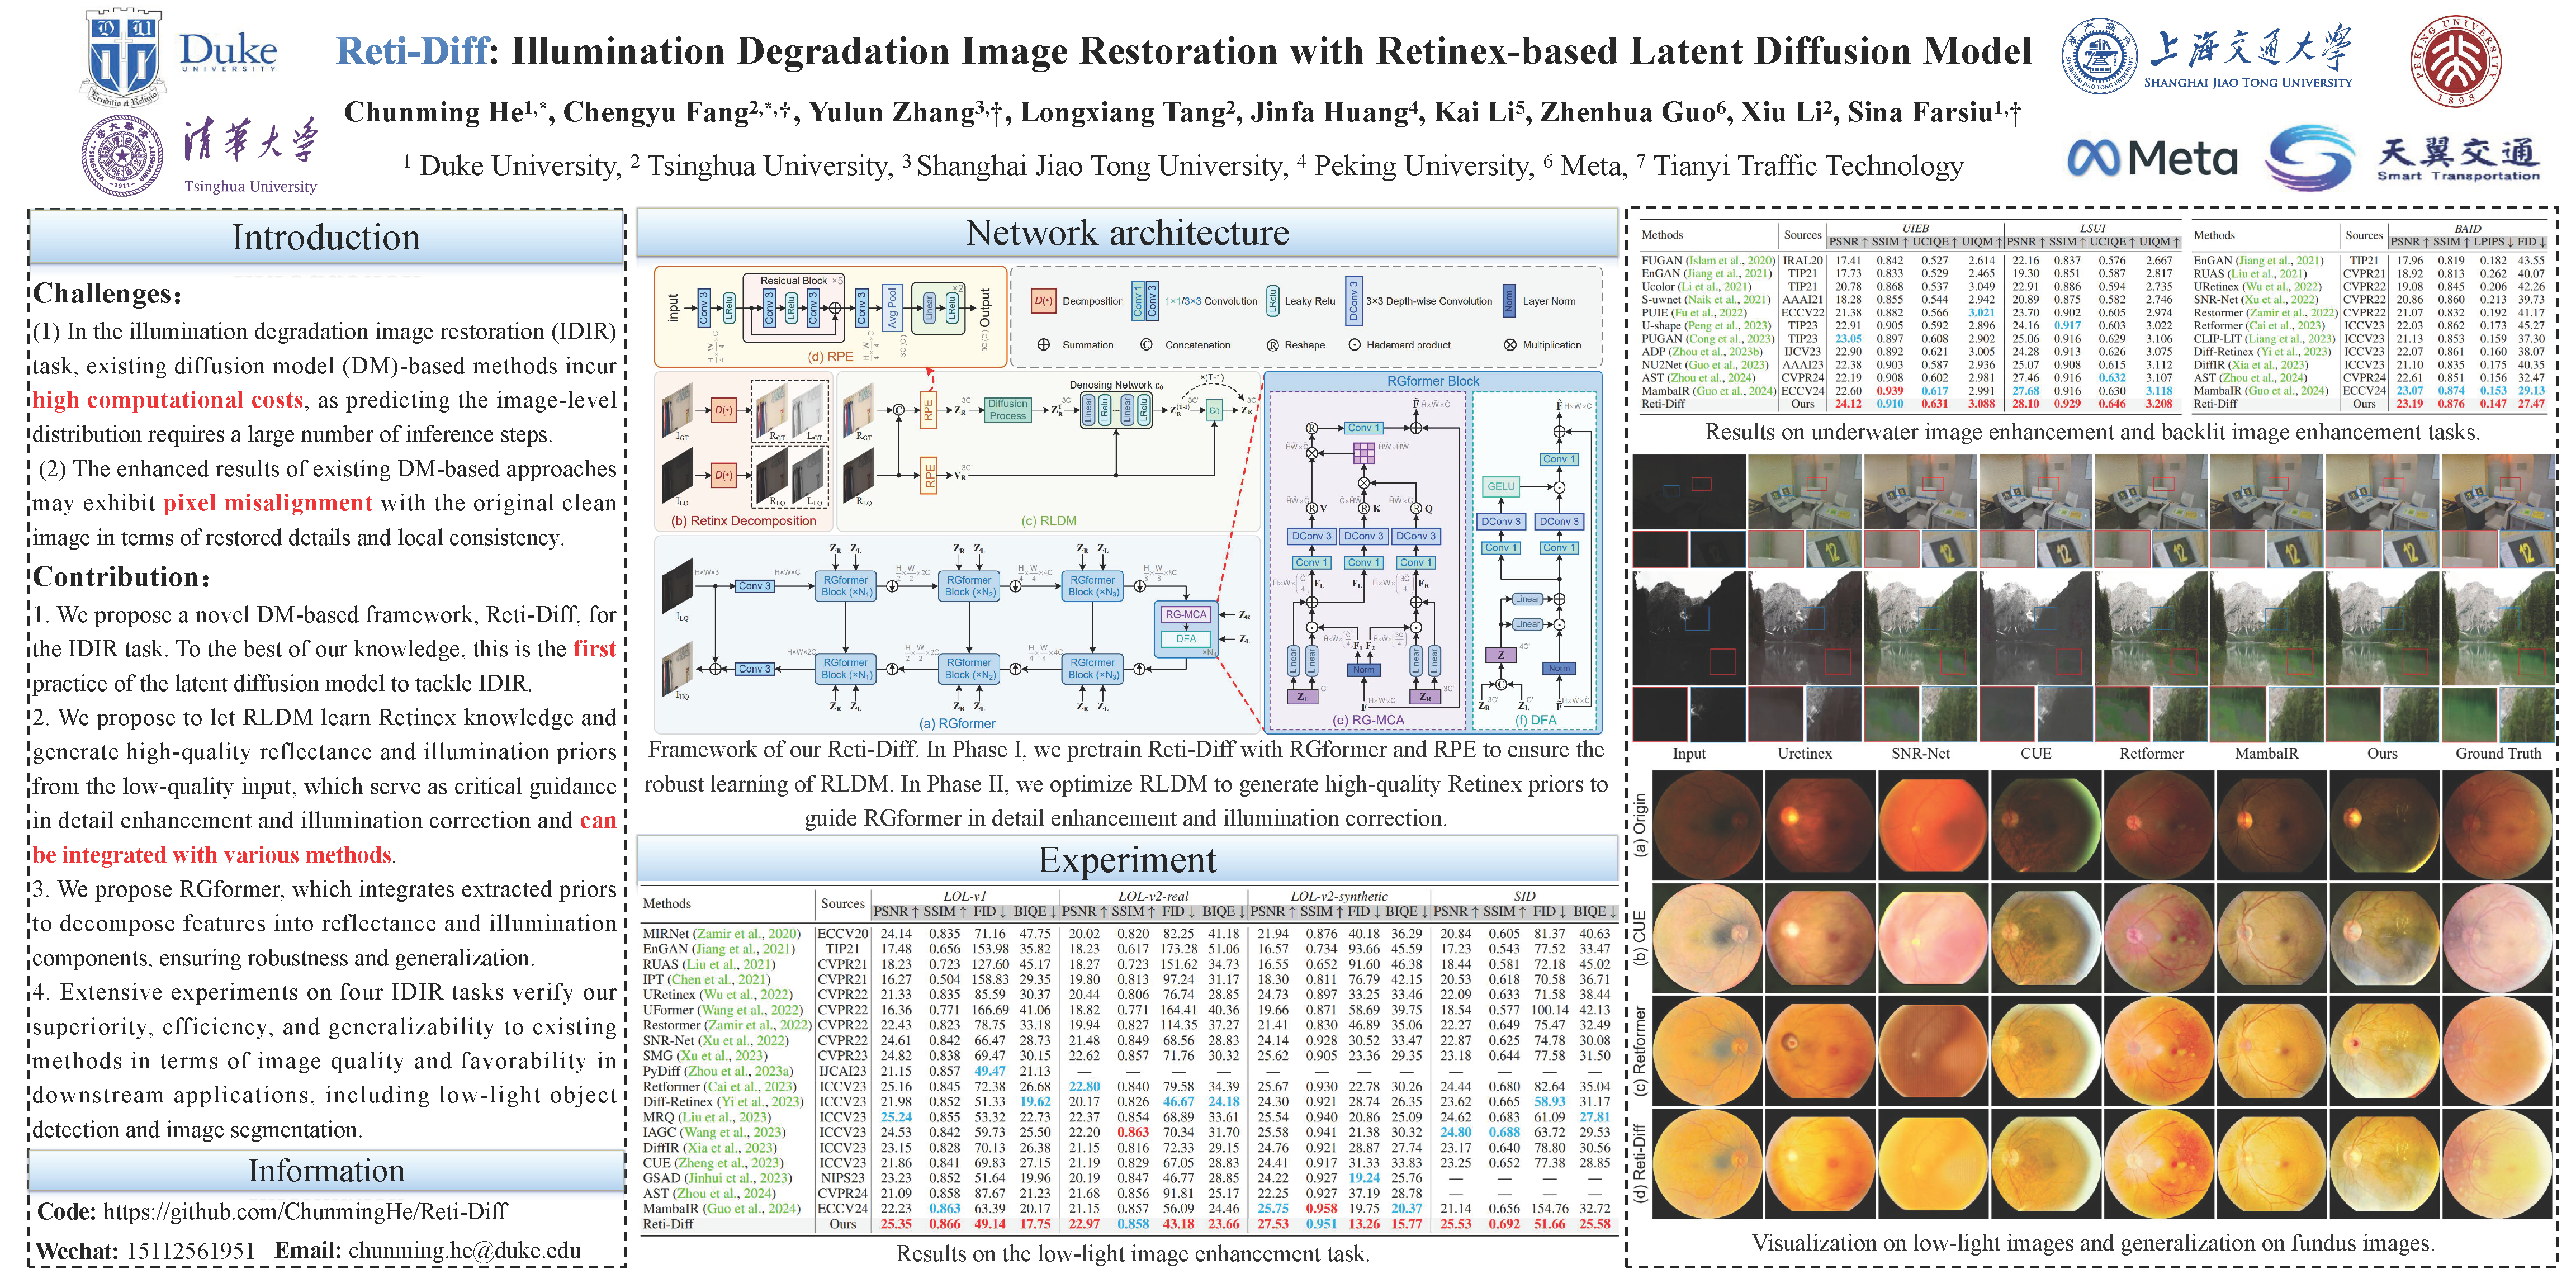Select the Experiment section header
Screen dimensions: 2576x1288
pyautogui.click(x=1127, y=860)
